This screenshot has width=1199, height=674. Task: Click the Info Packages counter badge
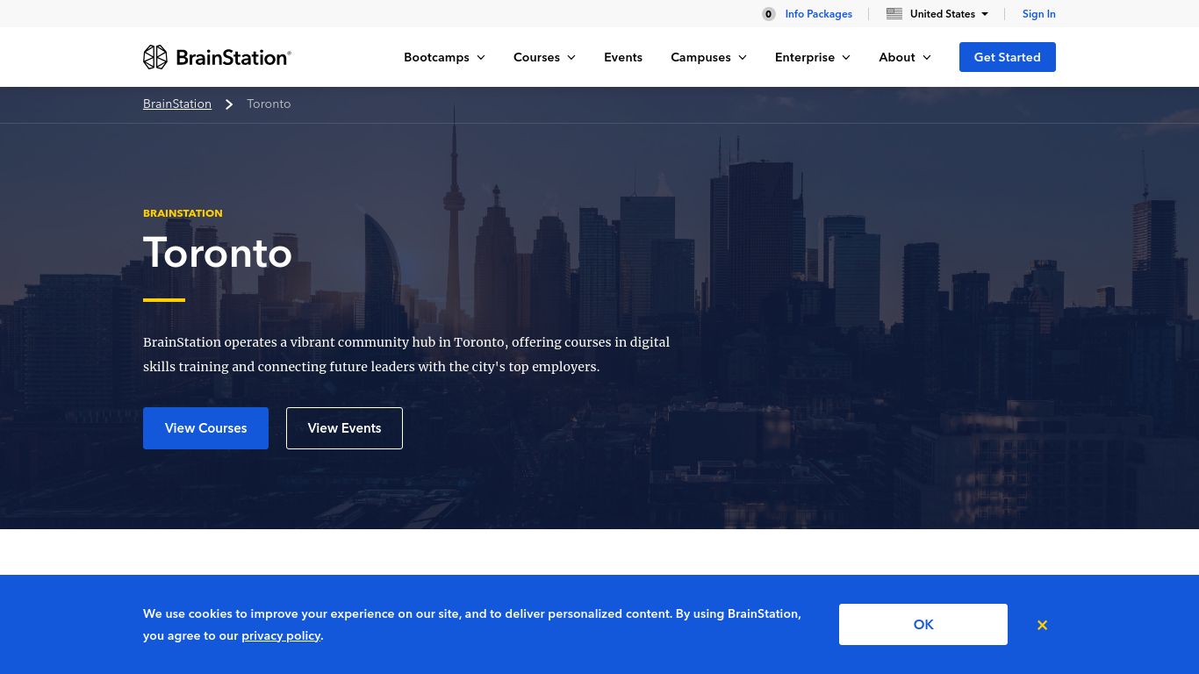pyautogui.click(x=769, y=14)
